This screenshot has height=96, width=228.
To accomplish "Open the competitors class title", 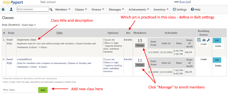I will point(24,59).
